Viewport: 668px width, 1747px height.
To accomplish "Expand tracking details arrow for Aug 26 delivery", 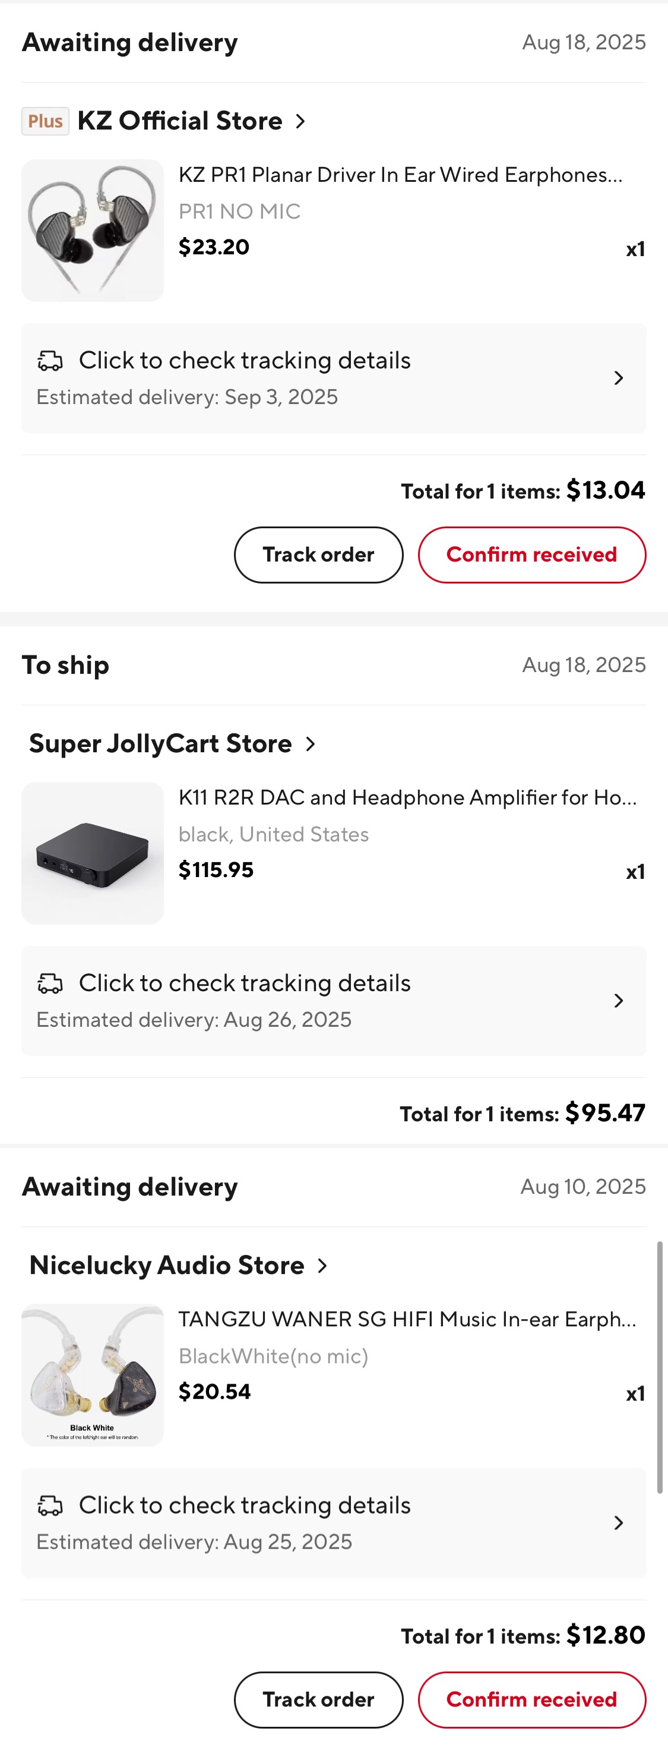I will pos(618,1001).
